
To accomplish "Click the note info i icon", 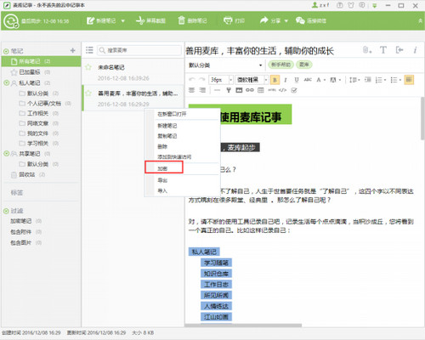I will point(415,50).
